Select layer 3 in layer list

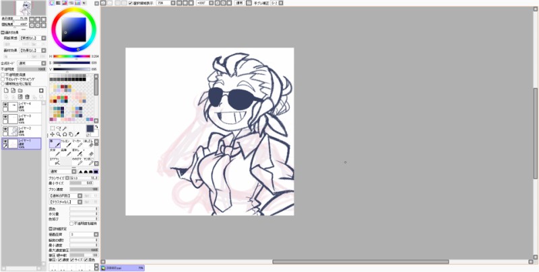pos(22,120)
